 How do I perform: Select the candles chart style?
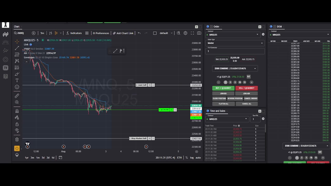56,33
